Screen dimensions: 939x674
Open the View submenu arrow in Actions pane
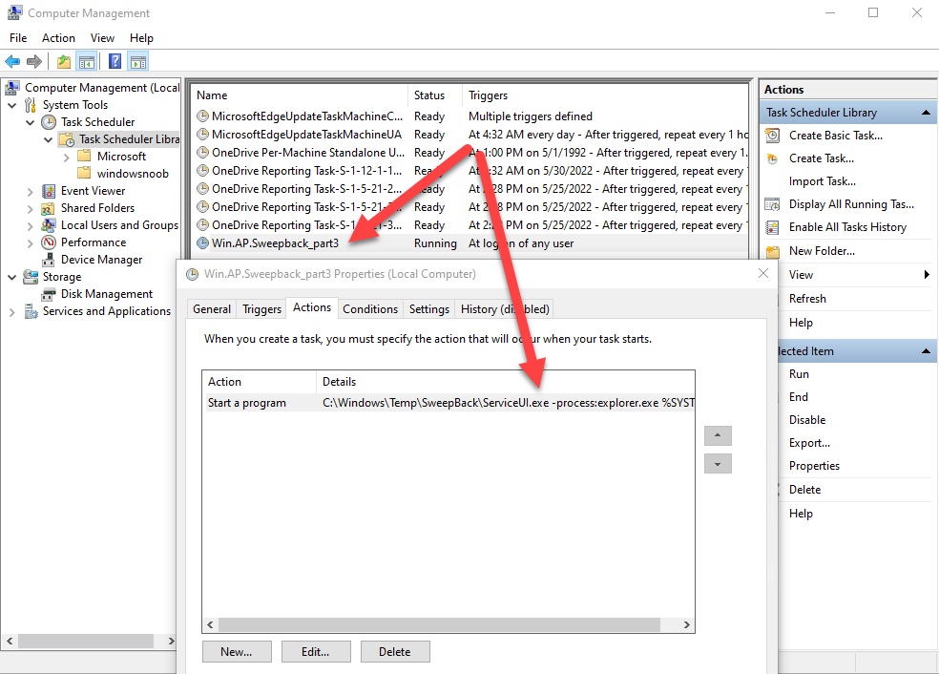click(927, 275)
